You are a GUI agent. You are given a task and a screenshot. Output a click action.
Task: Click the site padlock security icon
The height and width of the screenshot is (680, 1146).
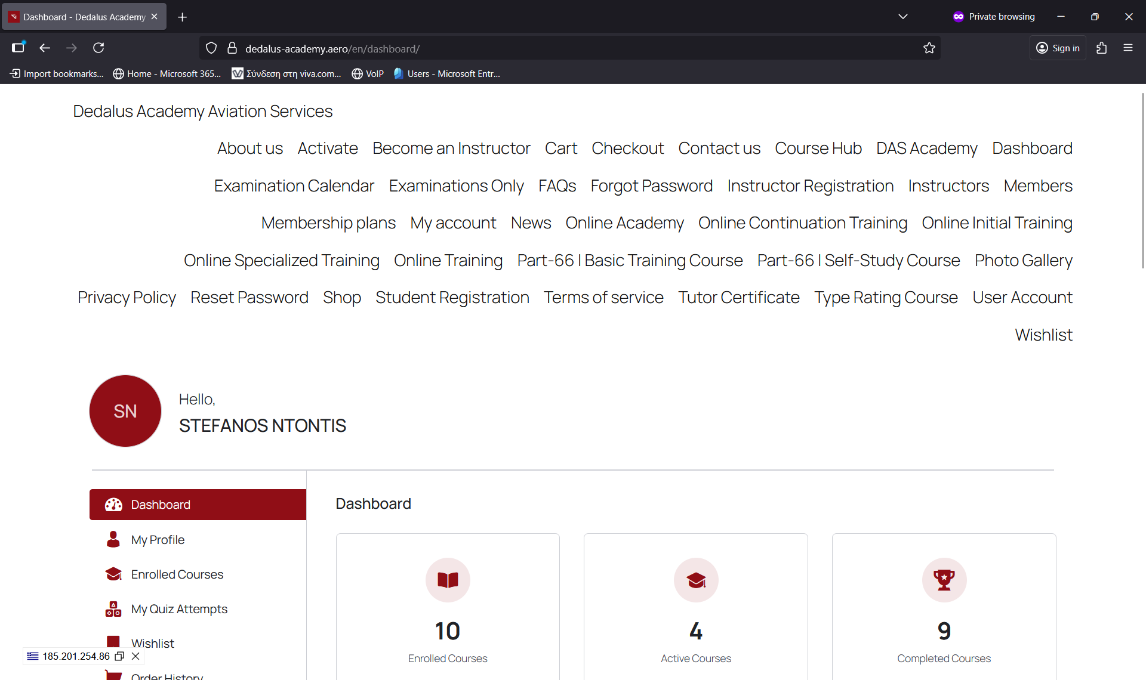(232, 48)
